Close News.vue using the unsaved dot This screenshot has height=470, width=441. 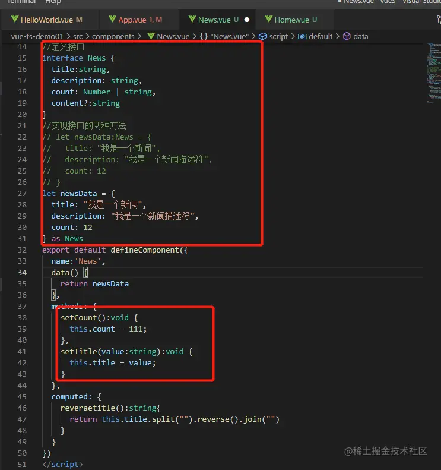coord(247,20)
